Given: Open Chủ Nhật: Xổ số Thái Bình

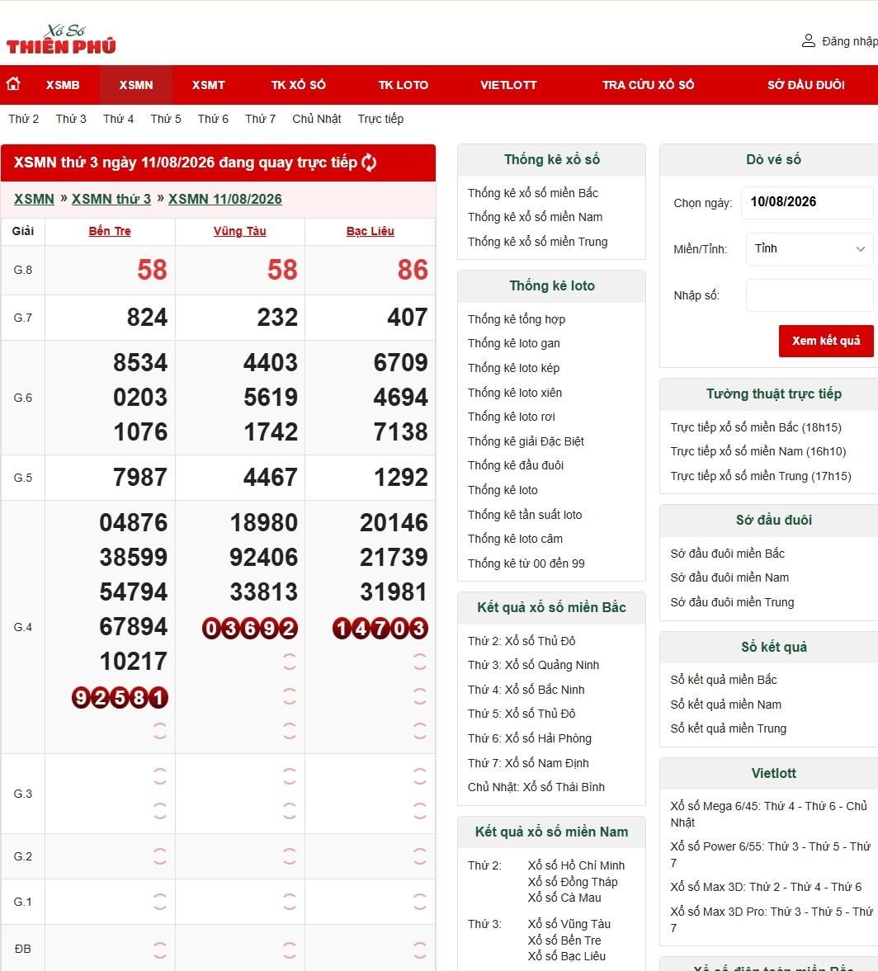Looking at the screenshot, I should click(536, 787).
